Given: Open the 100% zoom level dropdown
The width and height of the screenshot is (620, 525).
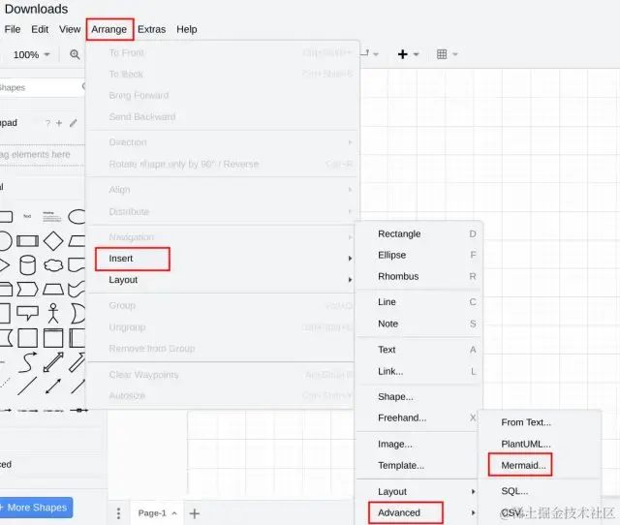Looking at the screenshot, I should click(31, 55).
